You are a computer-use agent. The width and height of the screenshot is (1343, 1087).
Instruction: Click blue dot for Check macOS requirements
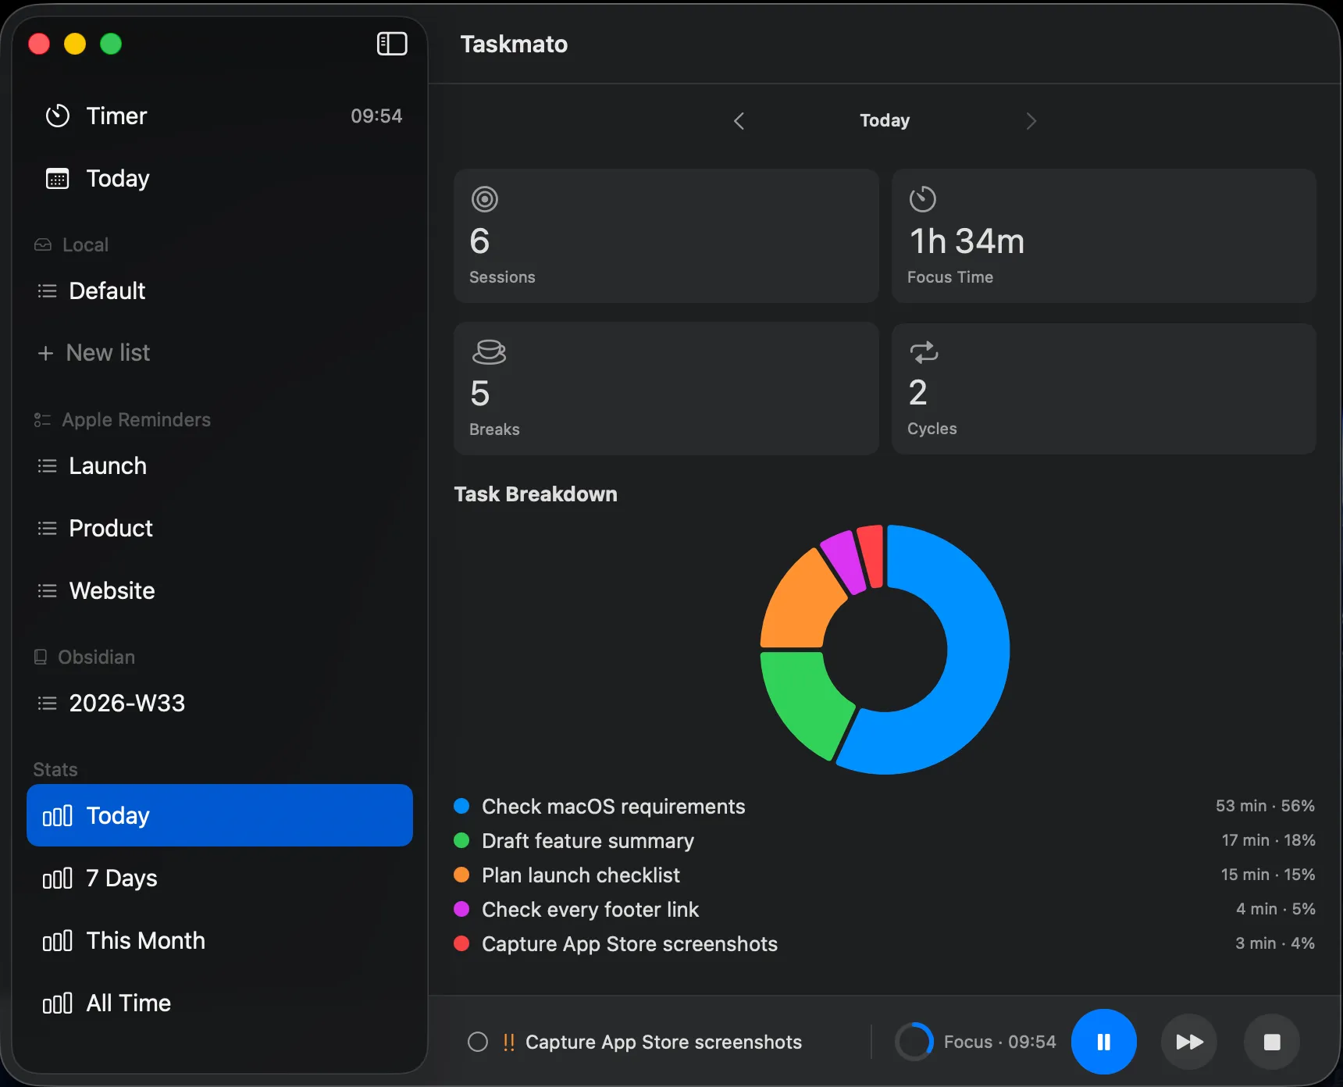click(461, 806)
